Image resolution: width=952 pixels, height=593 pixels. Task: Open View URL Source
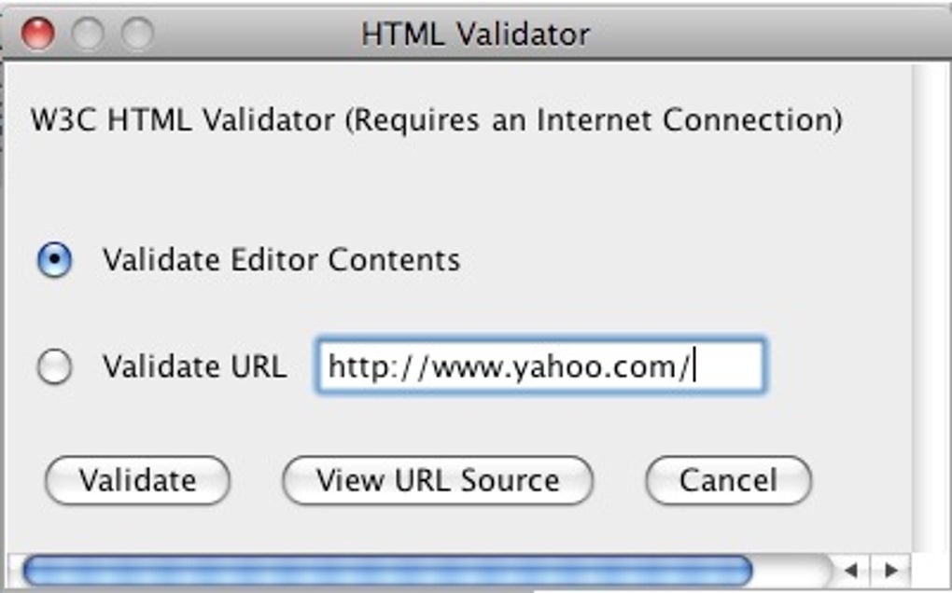(x=438, y=480)
